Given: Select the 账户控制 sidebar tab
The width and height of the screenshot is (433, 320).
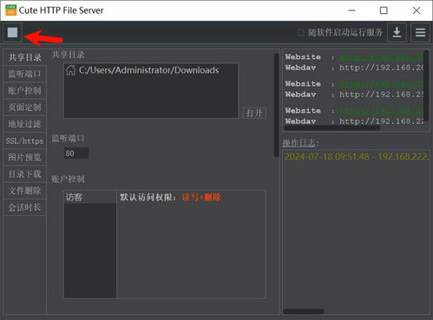Looking at the screenshot, I should click(x=24, y=90).
